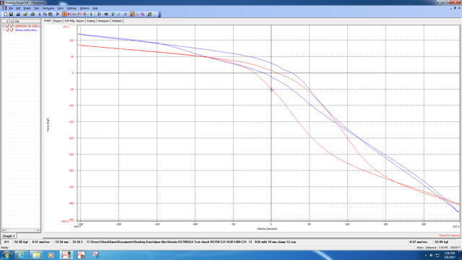Click the volume speaker icon in system tray
Viewport: 462px width, 260px height.
tap(432, 255)
